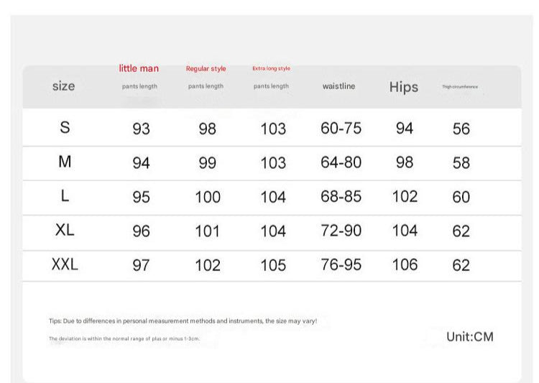
Task: Select the 'S' size row label
Action: (x=65, y=128)
